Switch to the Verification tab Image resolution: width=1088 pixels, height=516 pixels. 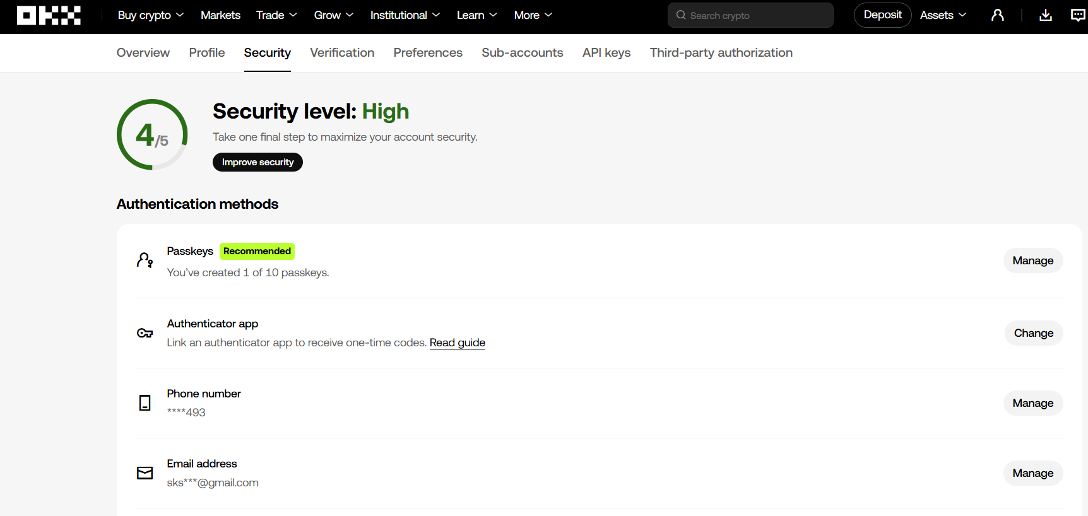click(x=342, y=53)
